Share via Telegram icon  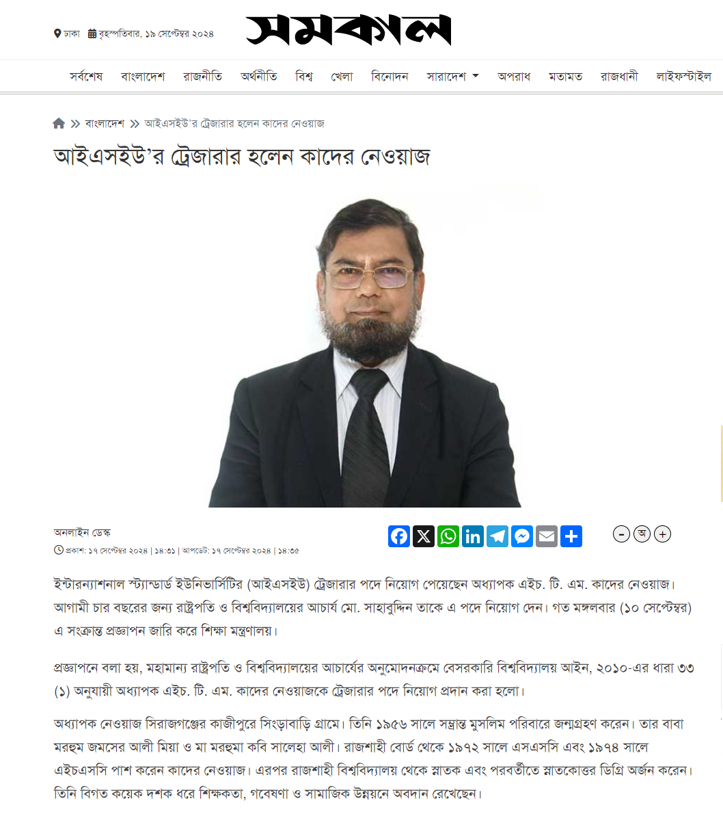point(497,536)
